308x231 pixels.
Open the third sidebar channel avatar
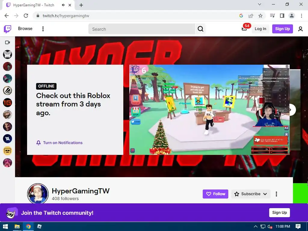point(8,79)
